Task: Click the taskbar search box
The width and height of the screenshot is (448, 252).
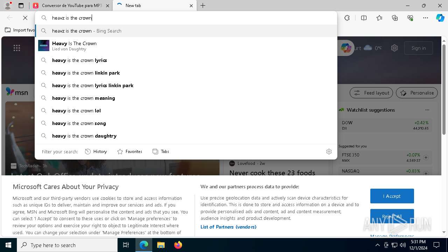Action: click(67, 245)
